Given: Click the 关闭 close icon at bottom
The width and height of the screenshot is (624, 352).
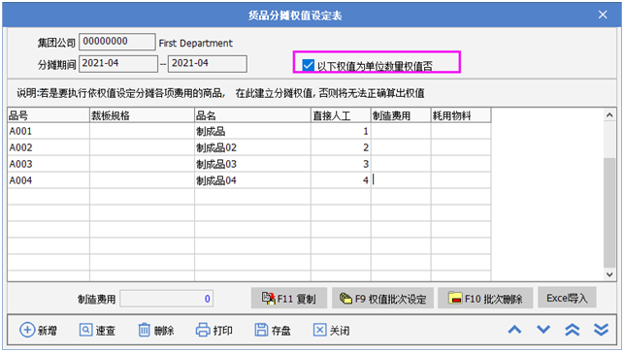Looking at the screenshot, I should point(319,330).
